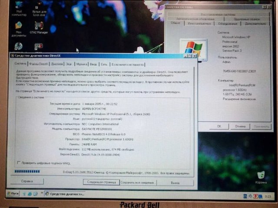This screenshot has width=278, height=208.
Task: Select the unlabeled GTA2 game shortcut icon
Action: [x=39, y=46]
